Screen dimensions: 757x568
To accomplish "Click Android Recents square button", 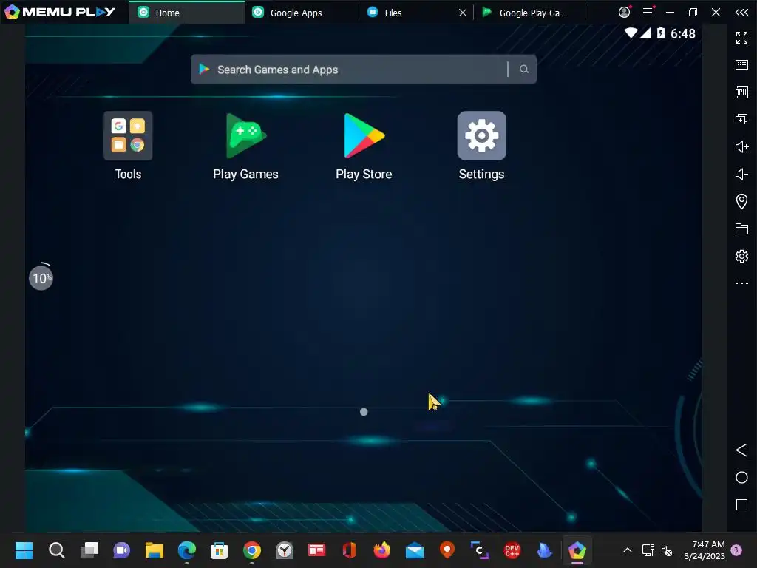I will [x=741, y=504].
